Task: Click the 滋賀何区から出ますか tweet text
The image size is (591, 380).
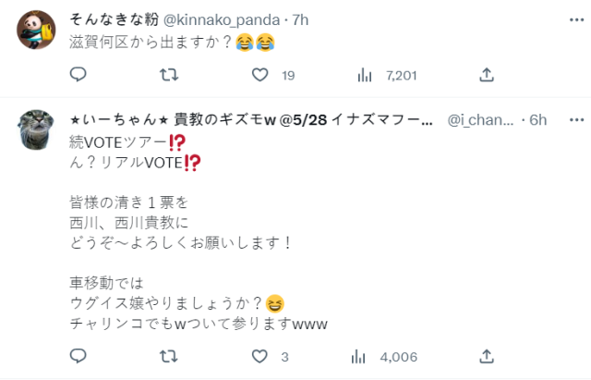Action: point(159,42)
